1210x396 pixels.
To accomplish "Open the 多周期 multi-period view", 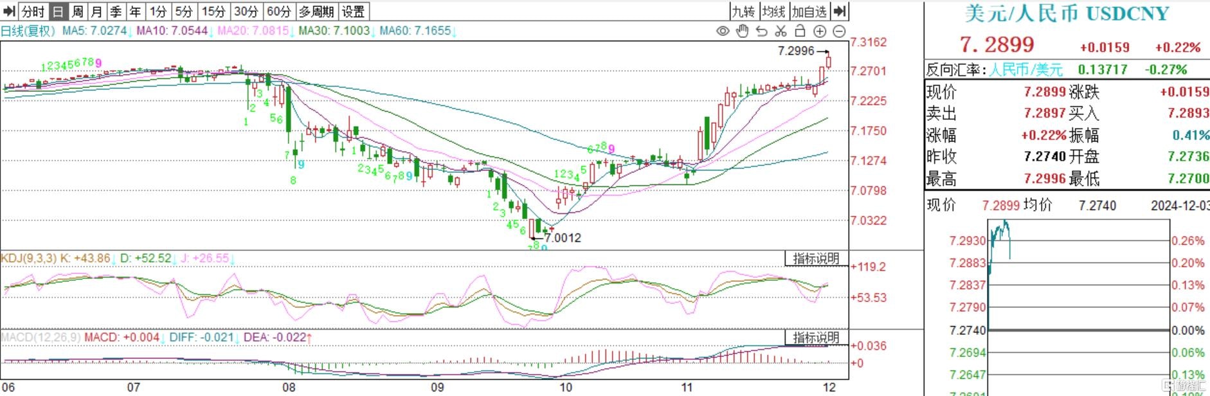I will 316,12.
